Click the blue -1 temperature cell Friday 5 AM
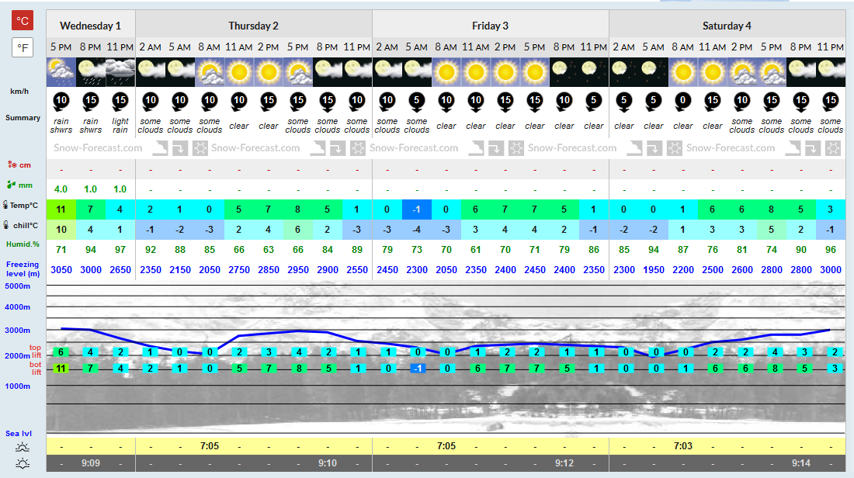Viewport: 854px width, 478px height. click(x=417, y=210)
